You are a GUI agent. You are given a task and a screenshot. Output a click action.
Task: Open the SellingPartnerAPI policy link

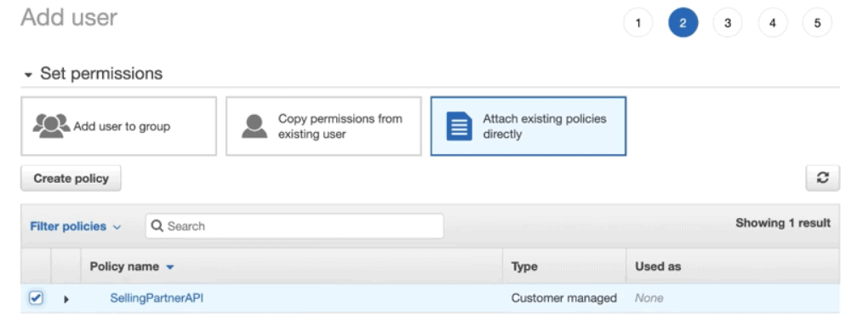click(x=157, y=298)
